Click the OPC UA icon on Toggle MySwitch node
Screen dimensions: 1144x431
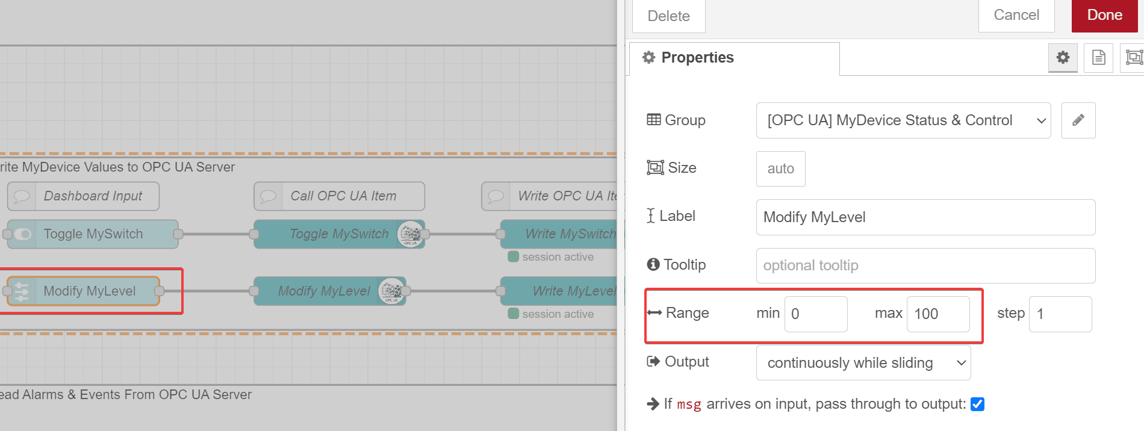pyautogui.click(x=411, y=234)
